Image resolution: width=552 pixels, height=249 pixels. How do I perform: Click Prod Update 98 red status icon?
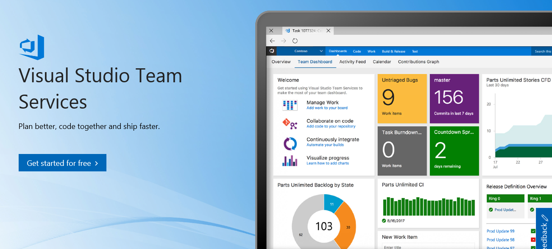[533, 240]
